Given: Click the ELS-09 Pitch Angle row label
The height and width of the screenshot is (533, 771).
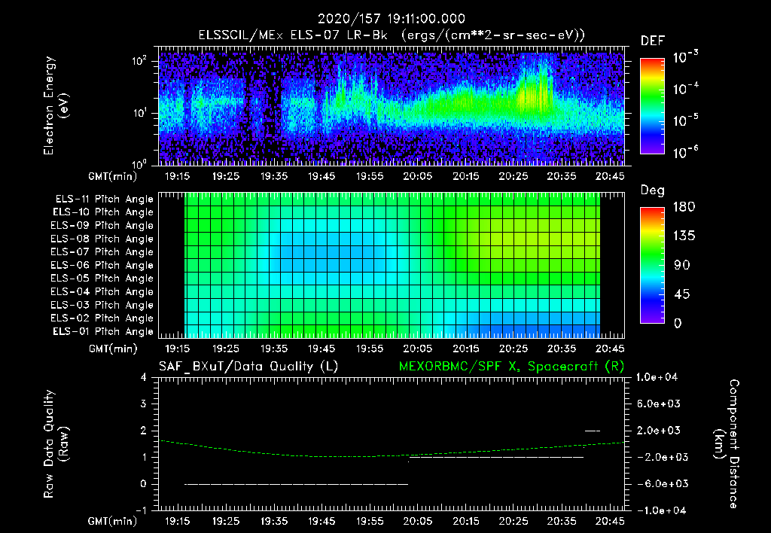Looking at the screenshot, I should point(102,226).
